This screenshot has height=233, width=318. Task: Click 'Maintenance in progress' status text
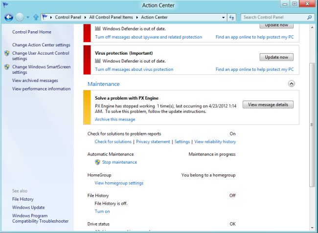click(x=212, y=154)
